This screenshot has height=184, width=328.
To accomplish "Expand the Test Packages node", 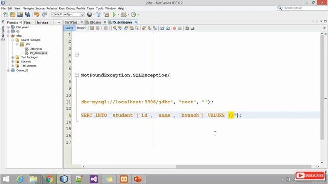I will (13, 57).
